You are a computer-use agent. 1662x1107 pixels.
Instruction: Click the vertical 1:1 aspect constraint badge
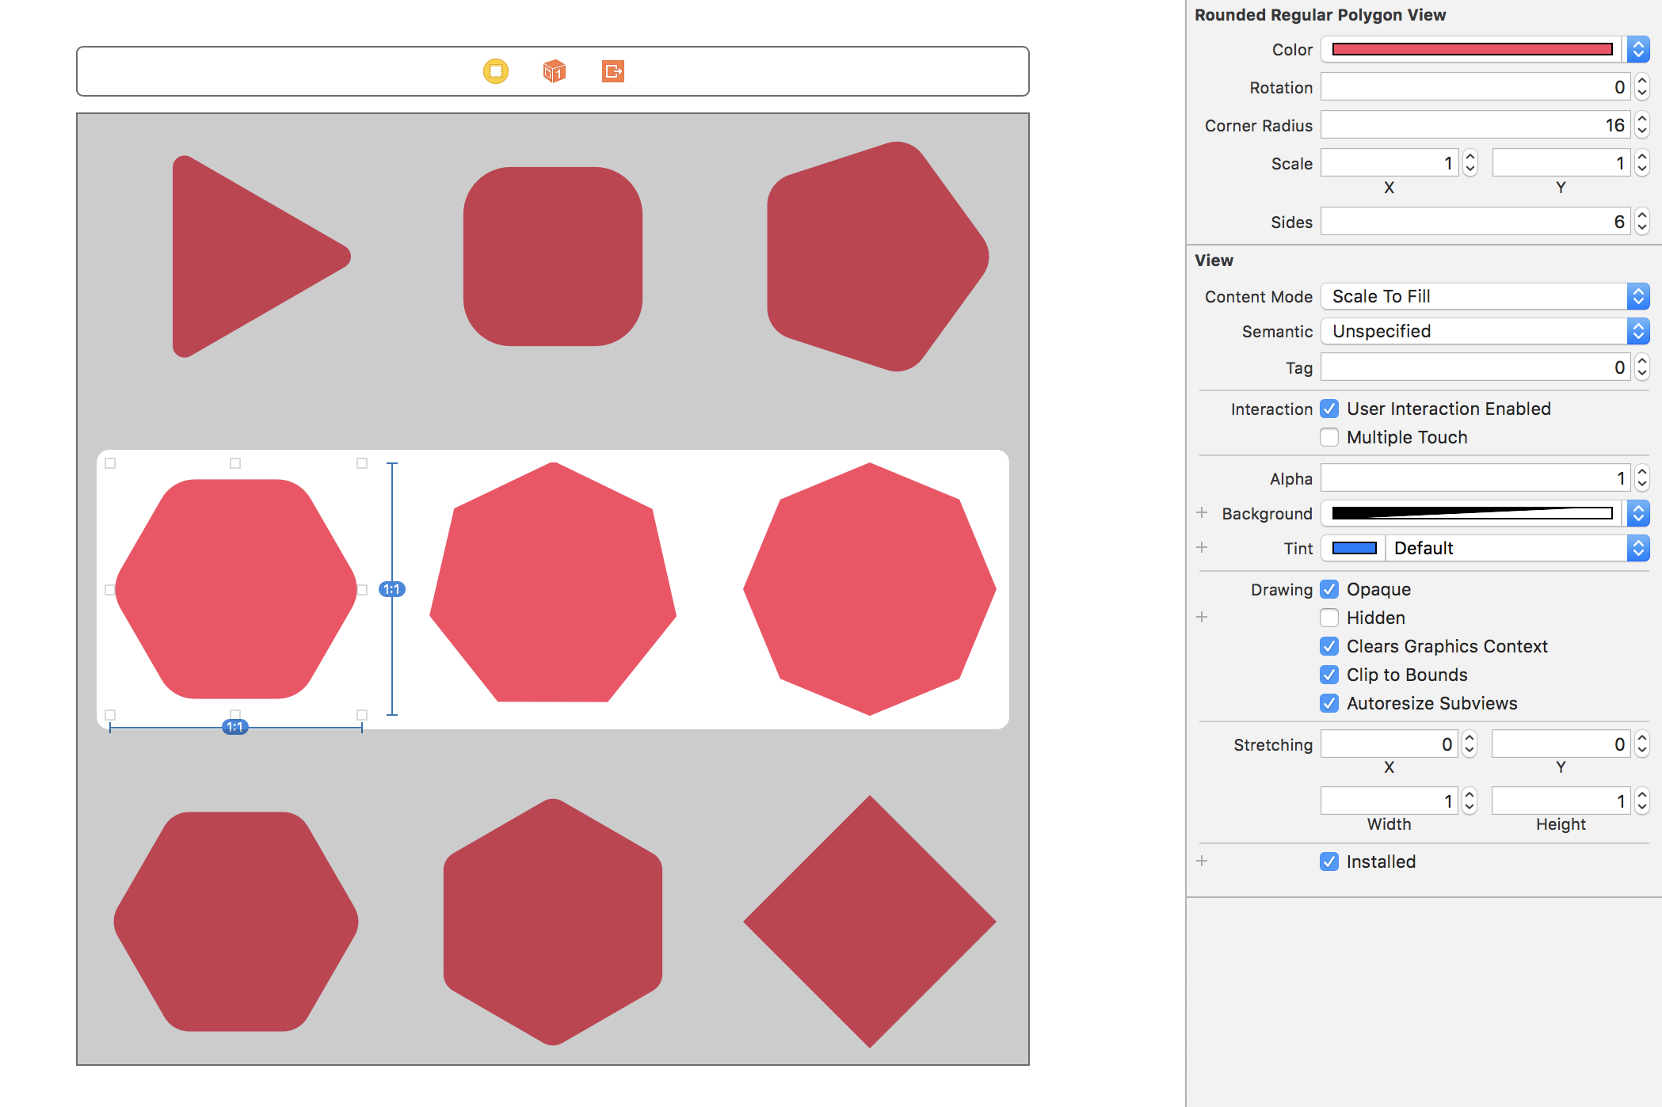tap(392, 589)
